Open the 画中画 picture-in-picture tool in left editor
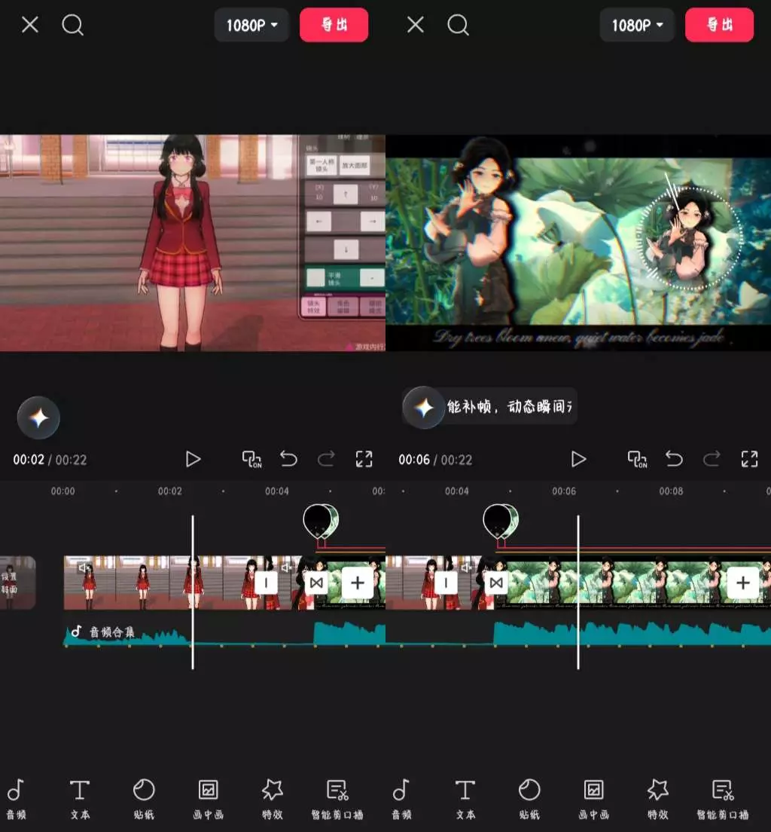771x832 pixels. (208, 799)
